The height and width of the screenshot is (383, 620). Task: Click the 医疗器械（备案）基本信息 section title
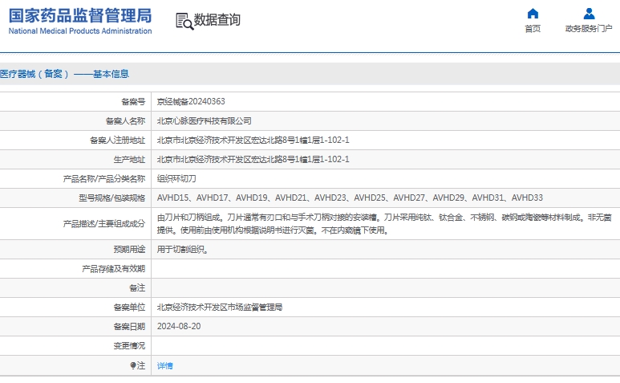(x=64, y=74)
